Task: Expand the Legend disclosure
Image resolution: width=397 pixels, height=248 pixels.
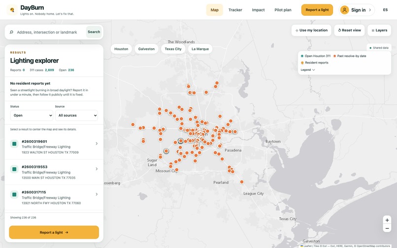Action: pyautogui.click(x=308, y=70)
